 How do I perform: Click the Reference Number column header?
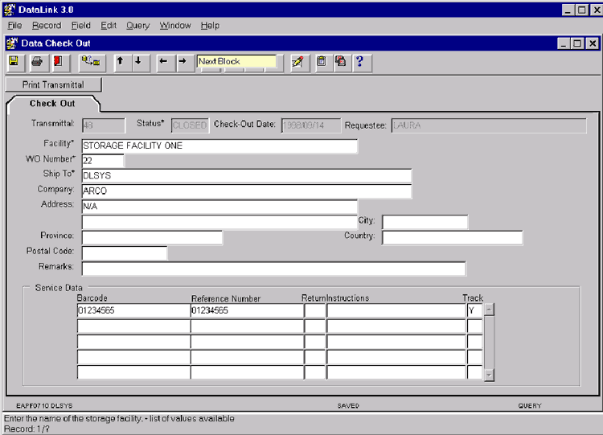[226, 298]
